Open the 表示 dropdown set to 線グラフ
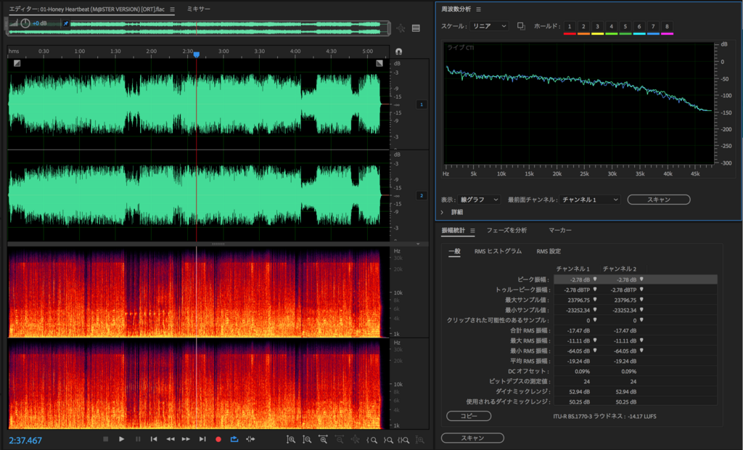743x450 pixels. (479, 200)
